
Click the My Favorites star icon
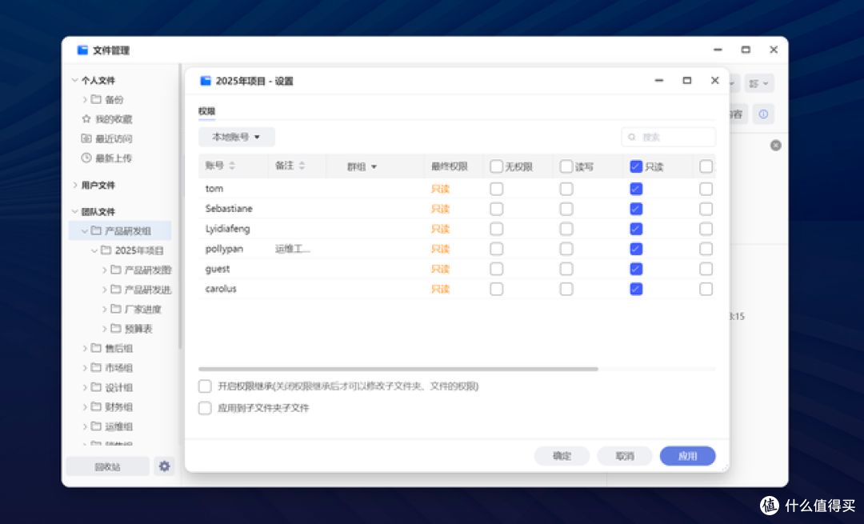pos(86,118)
